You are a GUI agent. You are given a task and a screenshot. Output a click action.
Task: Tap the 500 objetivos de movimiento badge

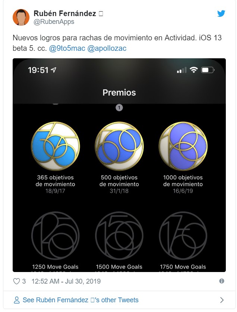click(x=119, y=146)
